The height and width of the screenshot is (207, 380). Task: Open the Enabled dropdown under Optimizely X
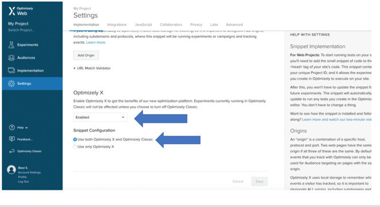(100, 117)
